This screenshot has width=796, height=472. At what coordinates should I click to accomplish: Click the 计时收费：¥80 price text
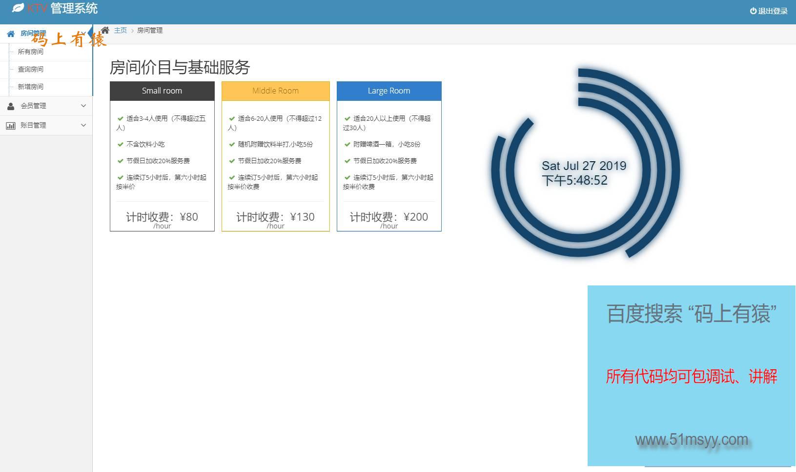pyautogui.click(x=162, y=217)
